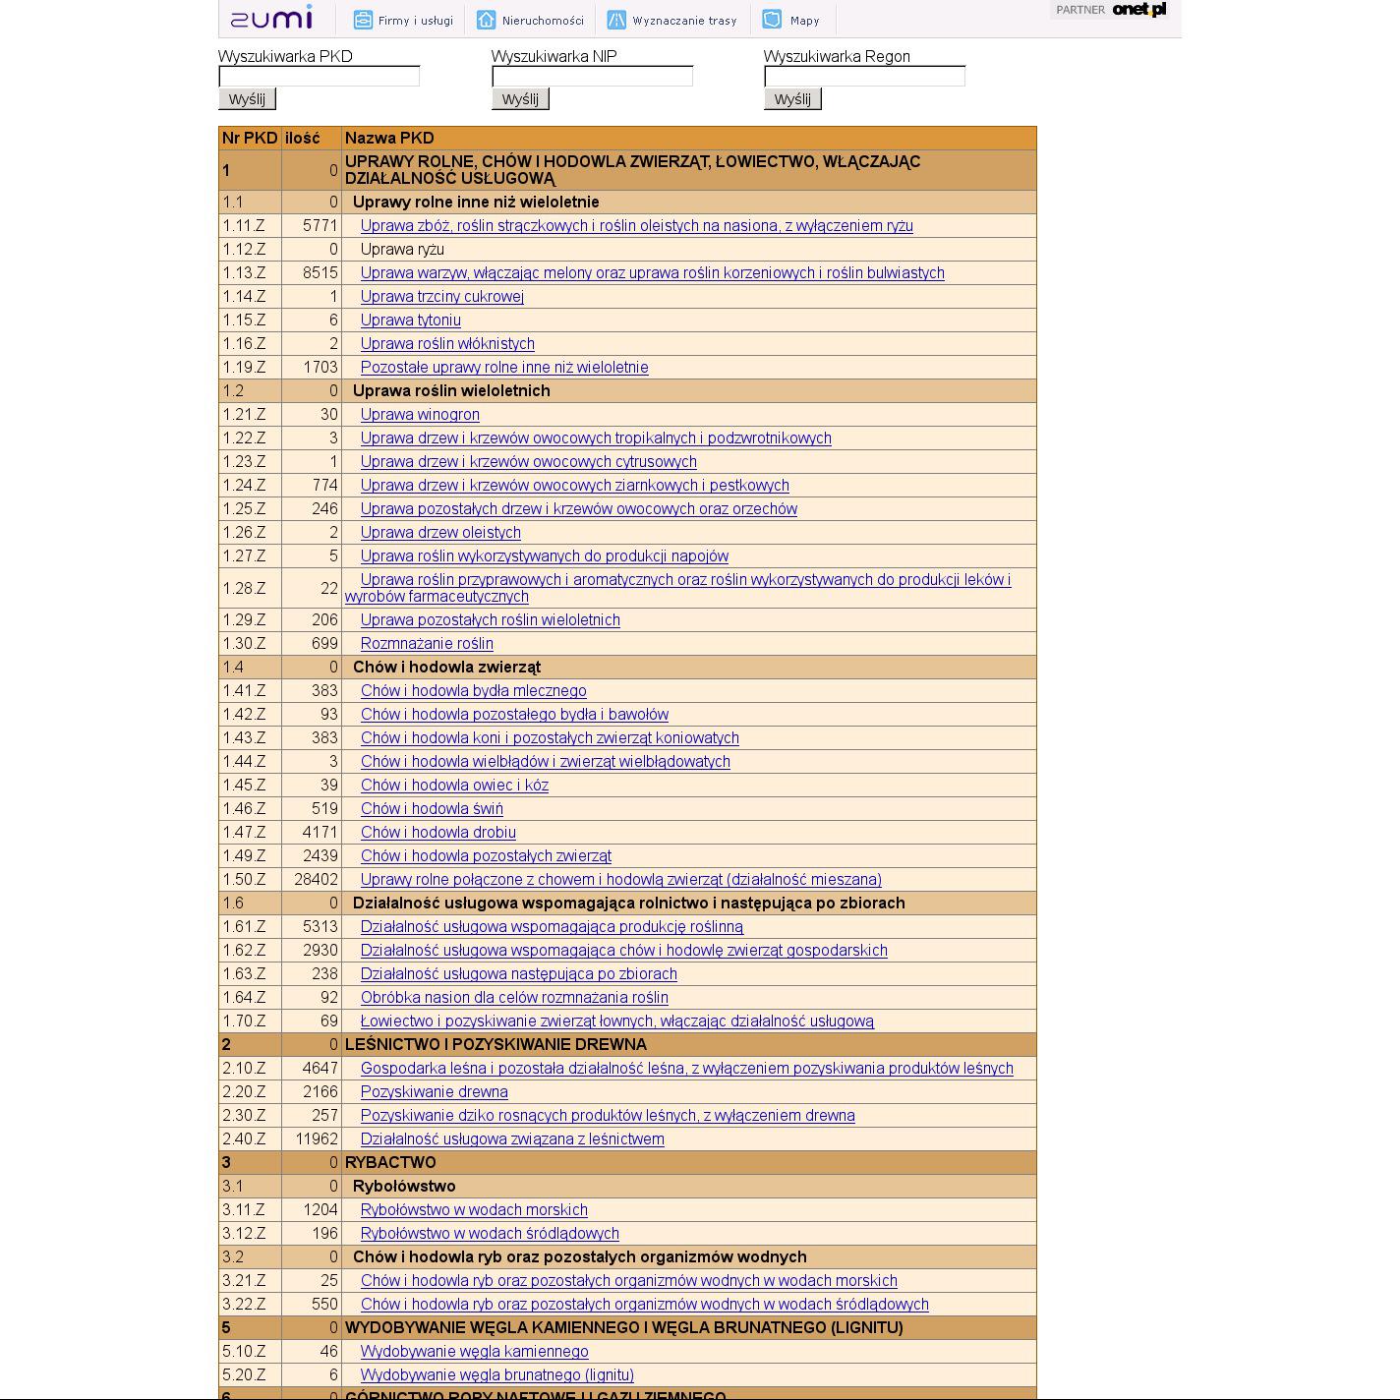This screenshot has height=1400, width=1400.
Task: Click the house icon for Nieruchomości
Action: (x=487, y=20)
